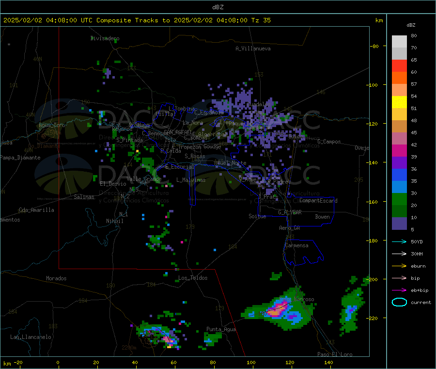Click the '100' tick on bottom axis
Viewport: 436px width, 369px height.
point(251,362)
